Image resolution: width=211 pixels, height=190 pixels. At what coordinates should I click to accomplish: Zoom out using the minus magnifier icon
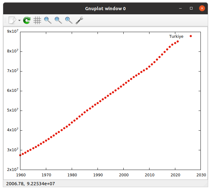(48, 20)
